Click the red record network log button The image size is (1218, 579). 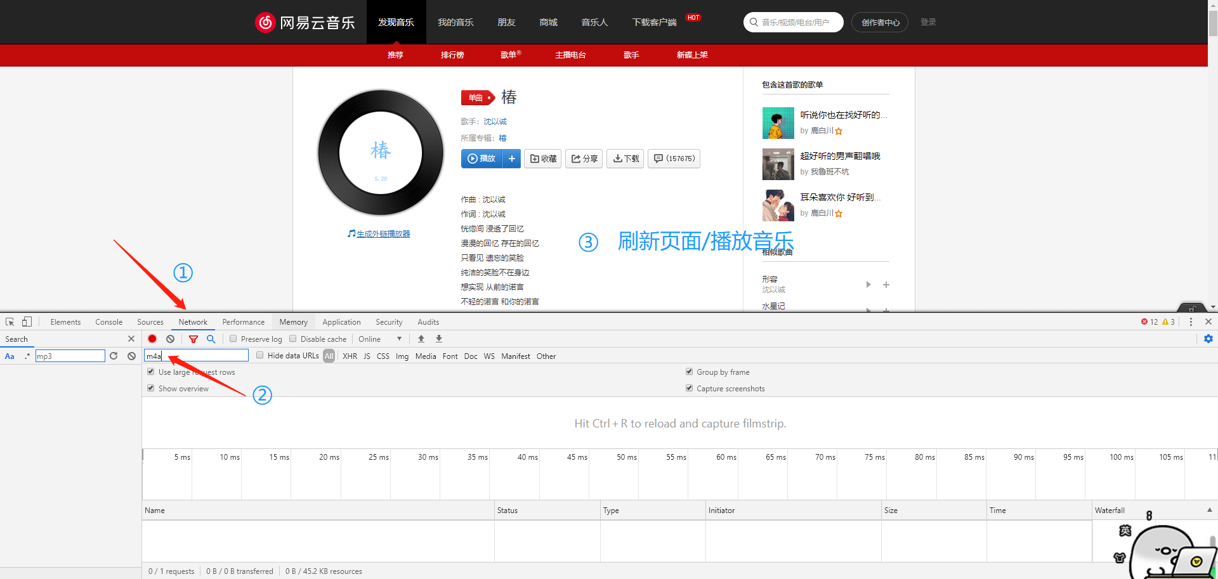click(x=152, y=339)
